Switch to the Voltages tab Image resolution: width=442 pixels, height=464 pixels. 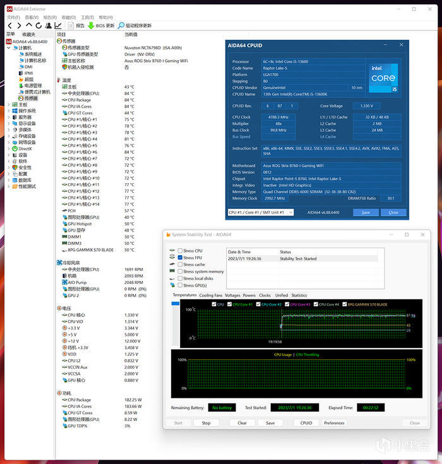(232, 295)
